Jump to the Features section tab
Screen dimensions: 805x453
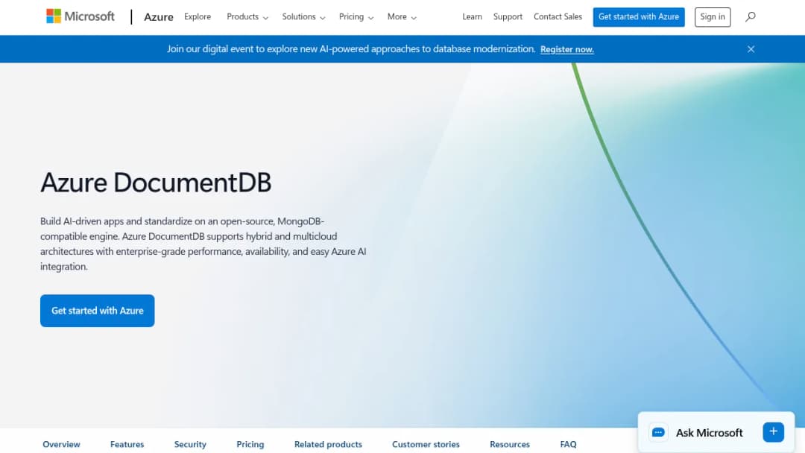127,444
